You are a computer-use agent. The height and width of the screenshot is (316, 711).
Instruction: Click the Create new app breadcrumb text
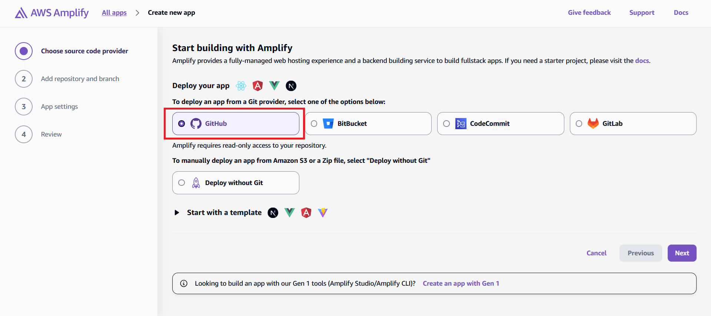click(x=171, y=13)
